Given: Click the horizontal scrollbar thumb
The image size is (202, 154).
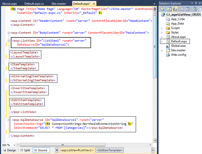Looking at the screenshot, I should pyautogui.click(x=63, y=145).
